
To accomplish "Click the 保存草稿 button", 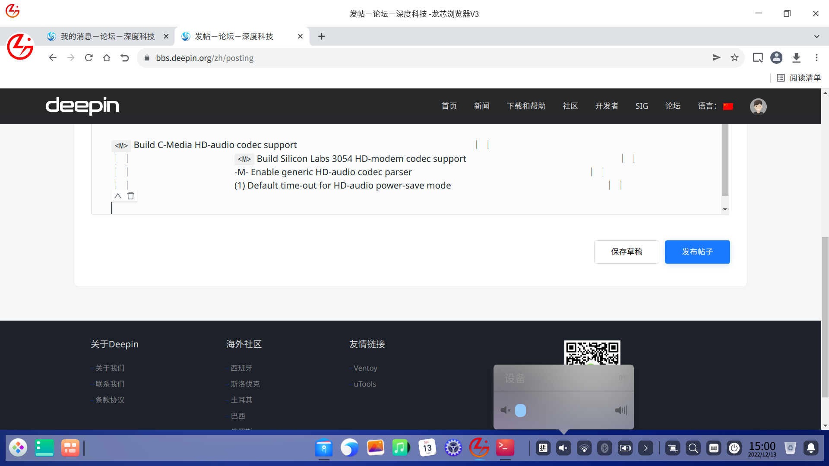I will point(626,252).
